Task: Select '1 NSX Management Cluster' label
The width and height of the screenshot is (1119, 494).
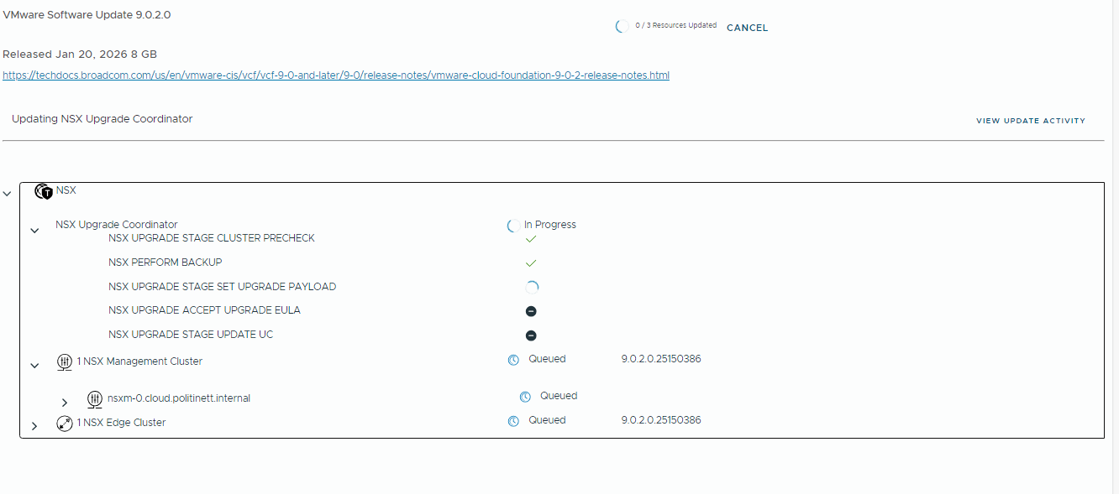Action: (x=139, y=361)
